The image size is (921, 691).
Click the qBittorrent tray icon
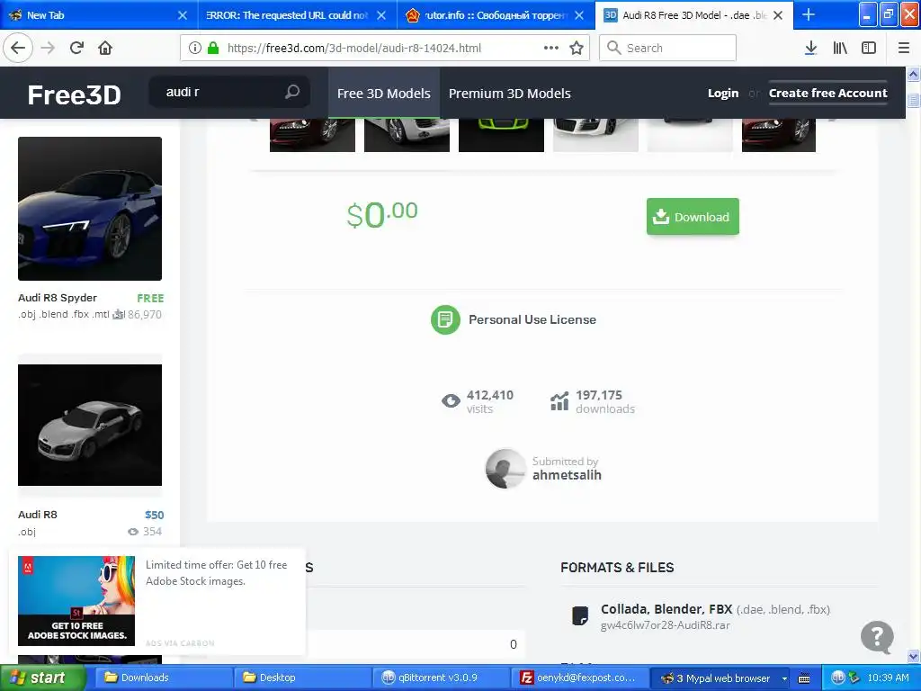(x=838, y=678)
